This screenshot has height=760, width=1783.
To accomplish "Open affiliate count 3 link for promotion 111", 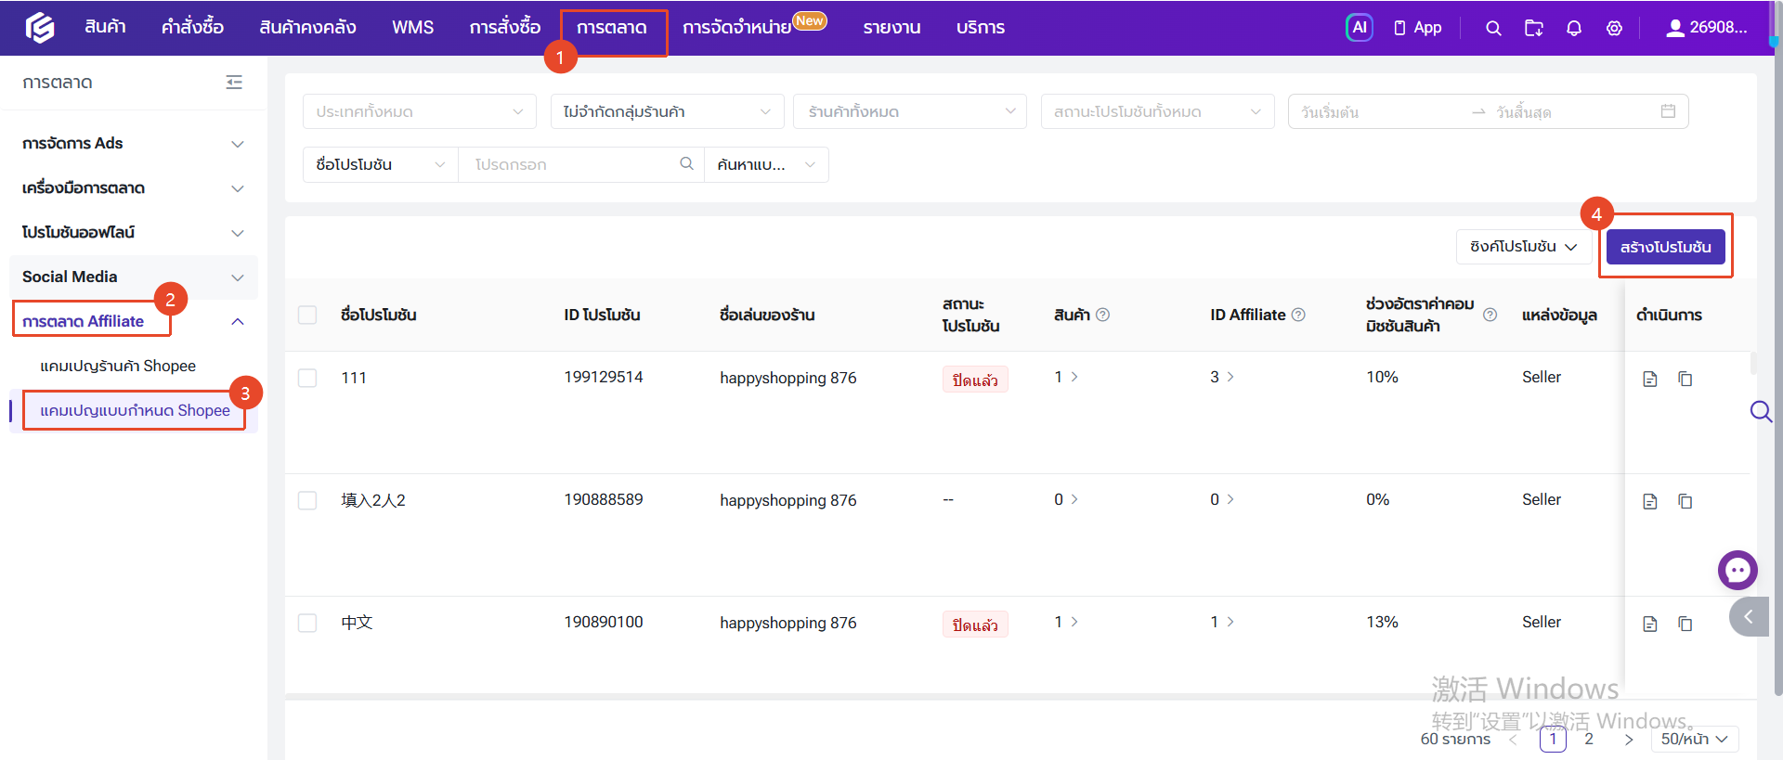I will click(1222, 377).
